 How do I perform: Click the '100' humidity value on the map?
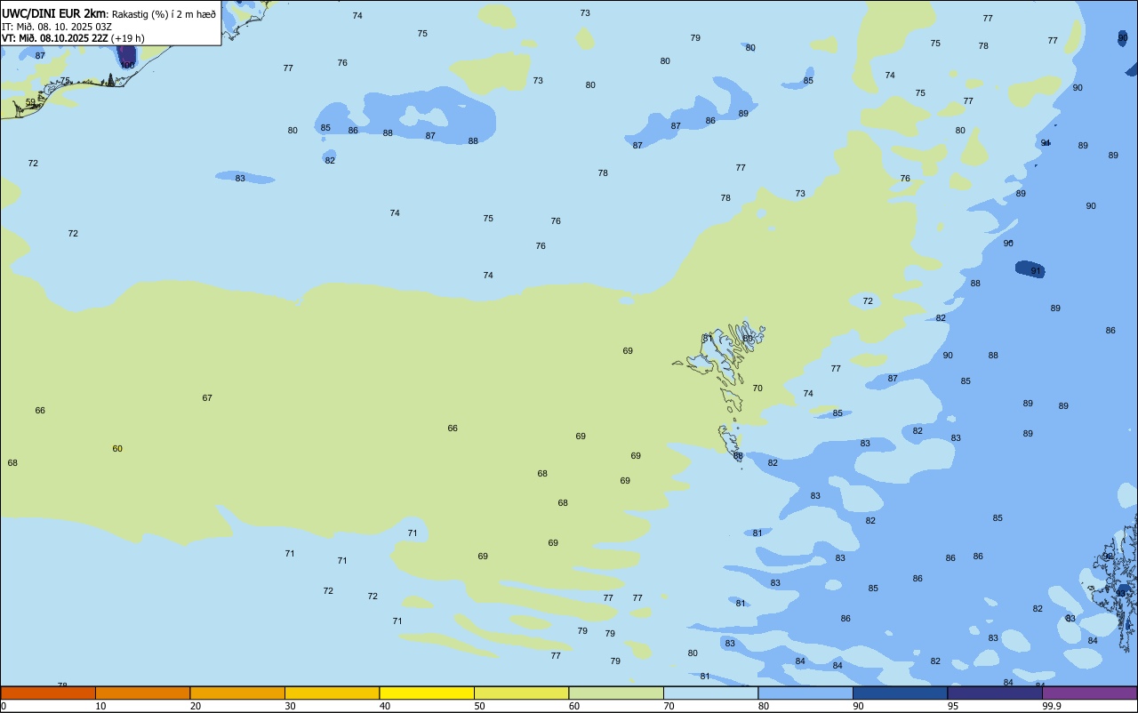(127, 66)
